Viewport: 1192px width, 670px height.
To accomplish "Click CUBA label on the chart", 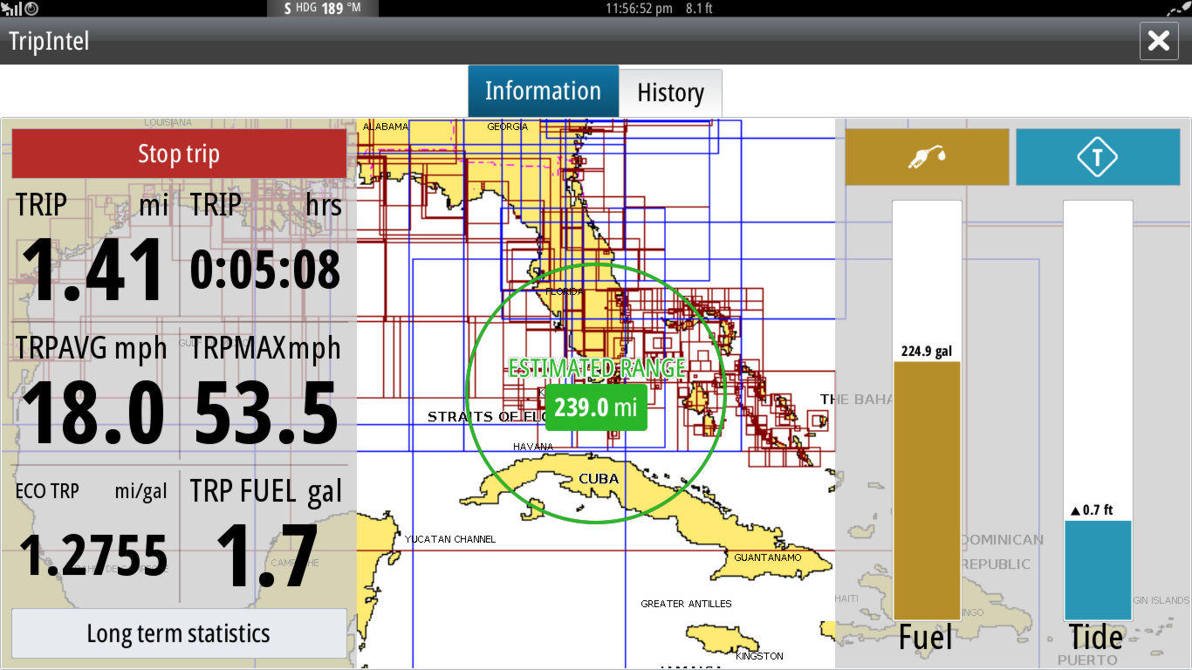I will pyautogui.click(x=599, y=478).
